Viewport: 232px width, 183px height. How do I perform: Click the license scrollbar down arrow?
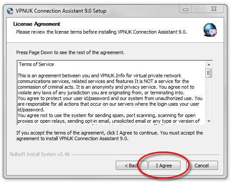[209, 121]
